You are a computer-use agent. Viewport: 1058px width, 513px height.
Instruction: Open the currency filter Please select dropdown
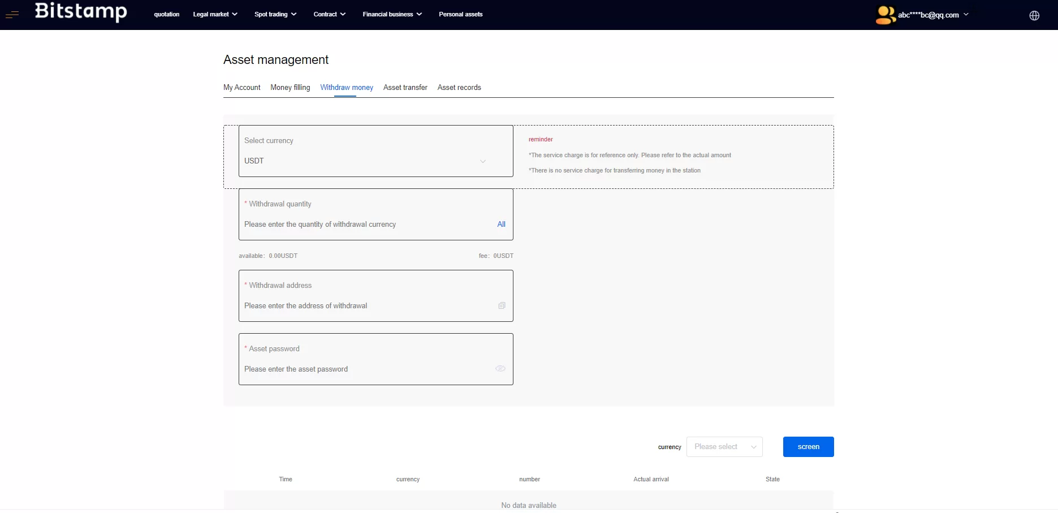(x=724, y=447)
